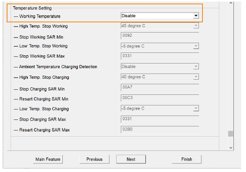Screen dimensions: 246x172
Task: Click the Next button
Action: click(x=131, y=159)
